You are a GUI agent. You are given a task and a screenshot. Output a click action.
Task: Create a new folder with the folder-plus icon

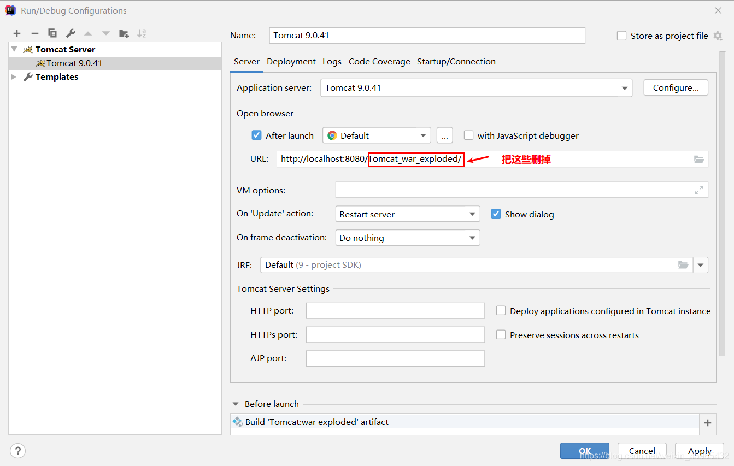(x=124, y=33)
